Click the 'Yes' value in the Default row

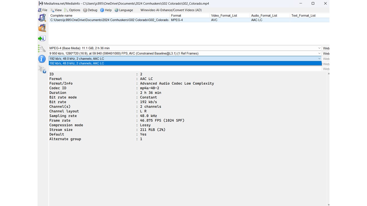point(143,134)
